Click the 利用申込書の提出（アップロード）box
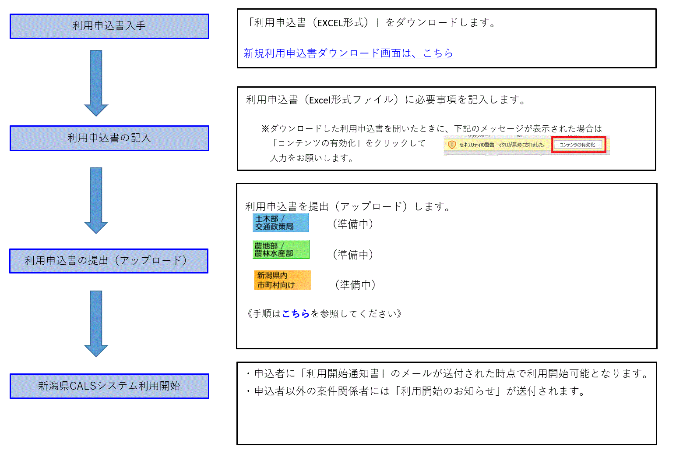The width and height of the screenshot is (683, 458). 108,261
